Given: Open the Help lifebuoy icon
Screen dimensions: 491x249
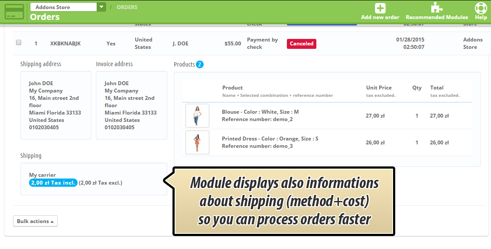Looking at the screenshot, I should point(481,8).
